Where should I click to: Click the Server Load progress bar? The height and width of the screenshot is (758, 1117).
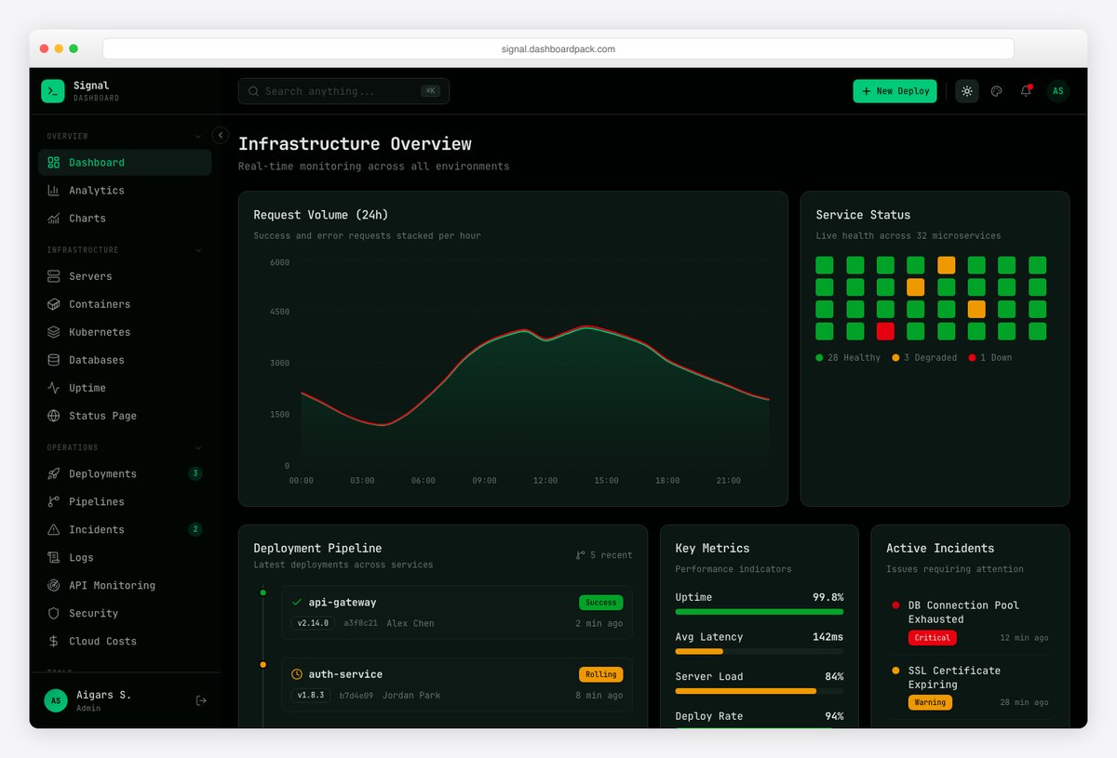(x=760, y=691)
